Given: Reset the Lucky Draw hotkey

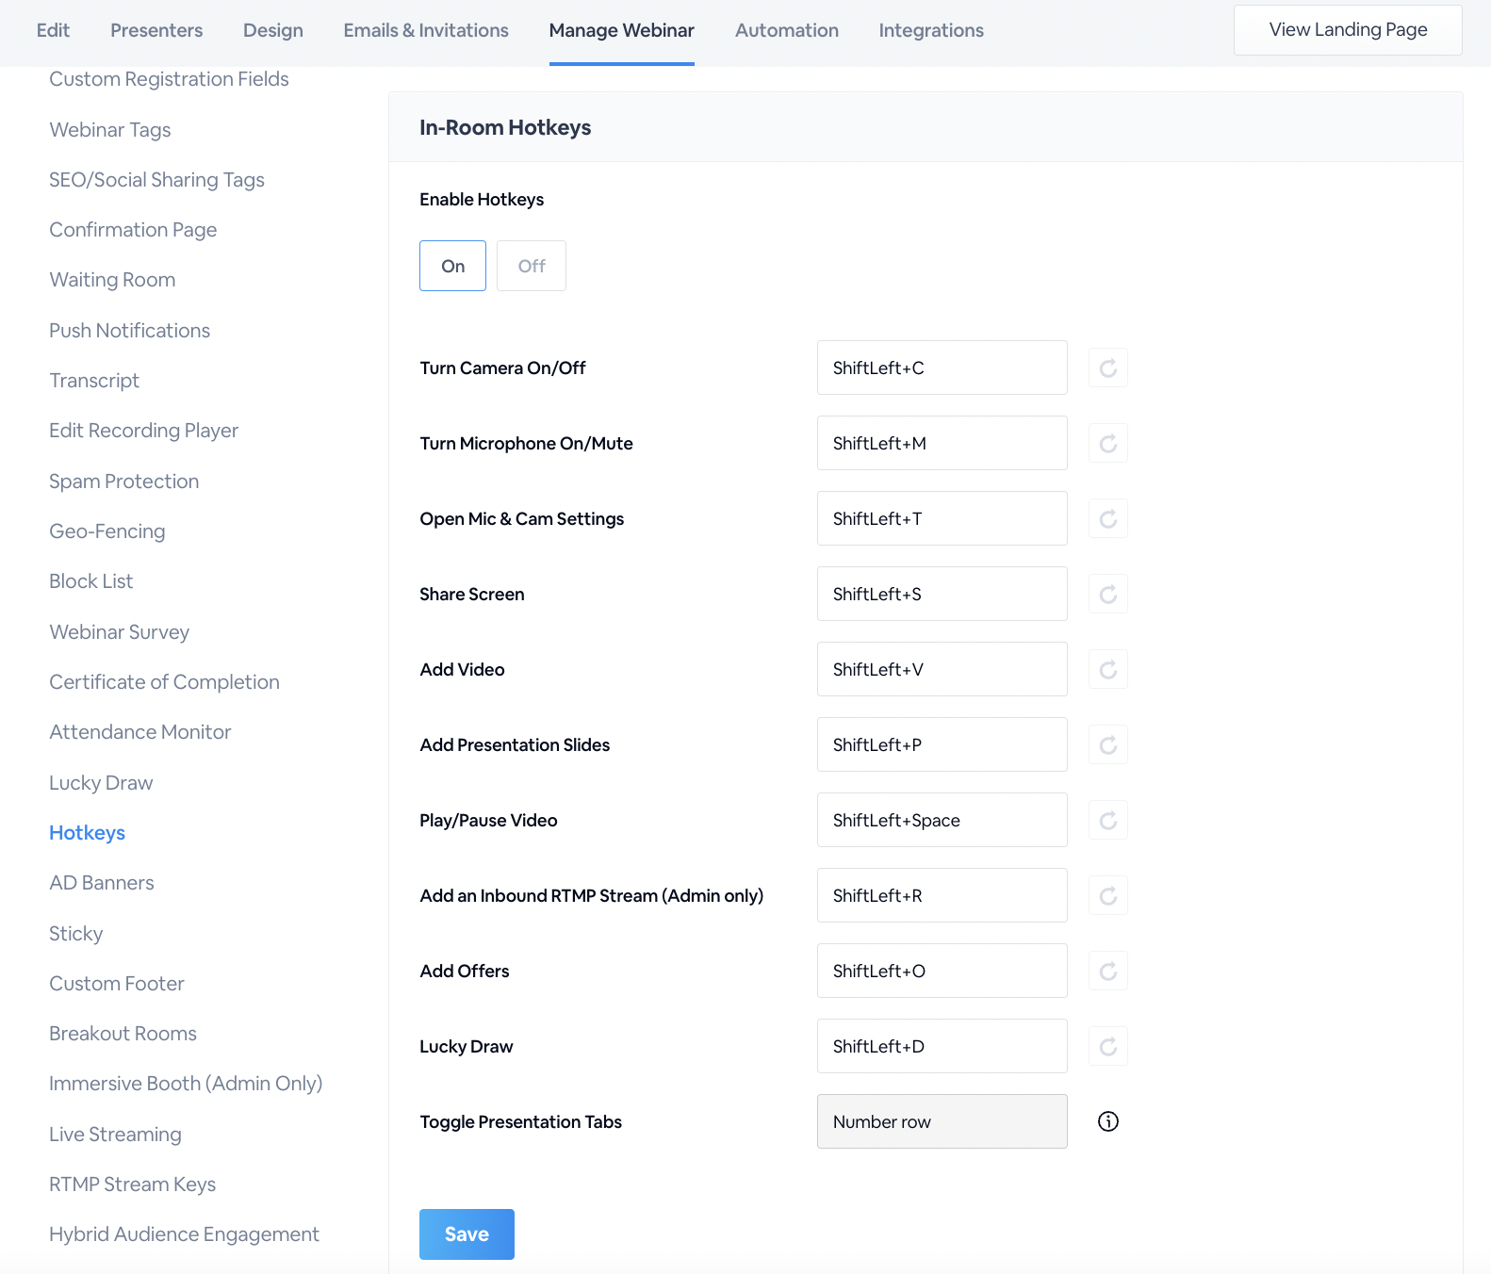Looking at the screenshot, I should pos(1108,1046).
